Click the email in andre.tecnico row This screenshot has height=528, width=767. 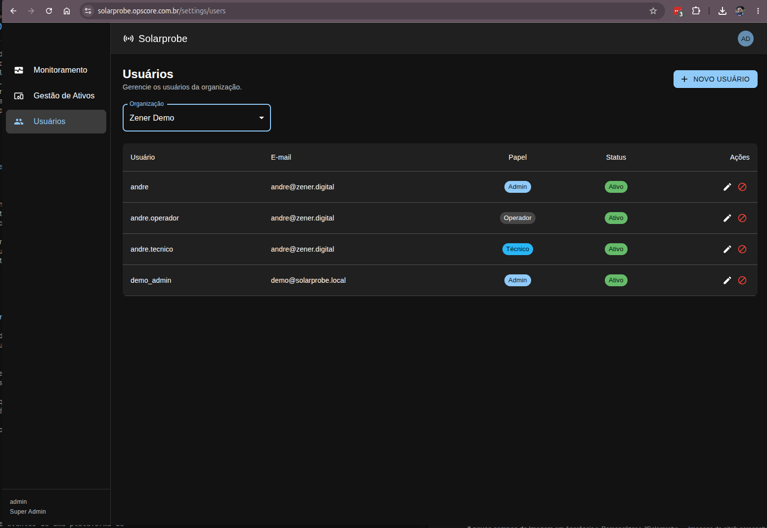[302, 249]
